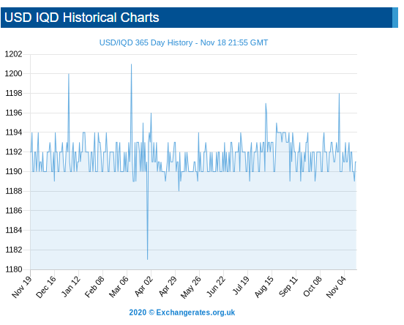This screenshot has width=404, height=325.
Task: Click the Jul 19 x-axis date label
Action: click(241, 285)
